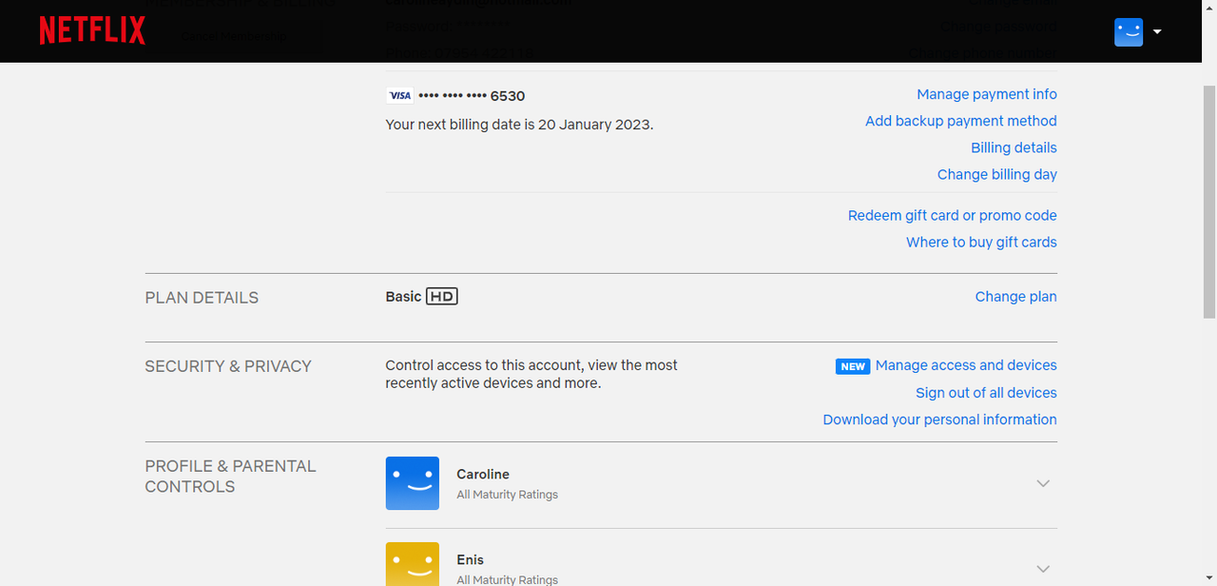Select the Enis profile name
This screenshot has height=586, width=1217.
pos(470,559)
